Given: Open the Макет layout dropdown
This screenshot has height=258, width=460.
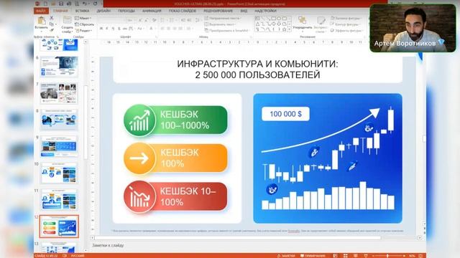Looking at the screenshot, I should [83, 18].
